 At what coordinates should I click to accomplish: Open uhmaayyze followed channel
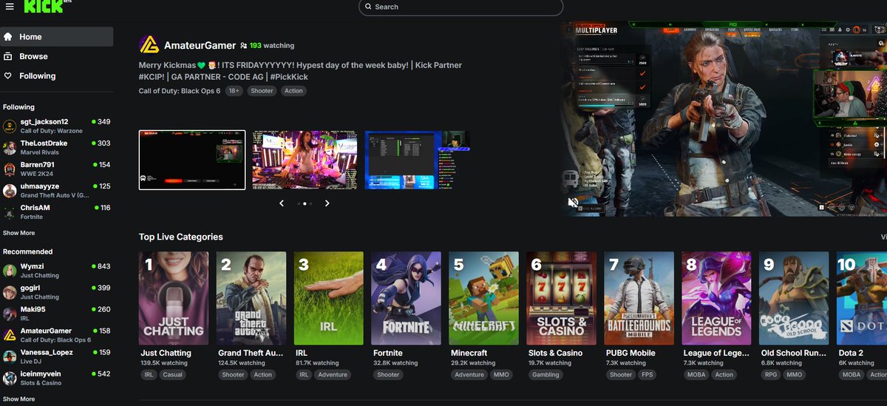click(57, 190)
